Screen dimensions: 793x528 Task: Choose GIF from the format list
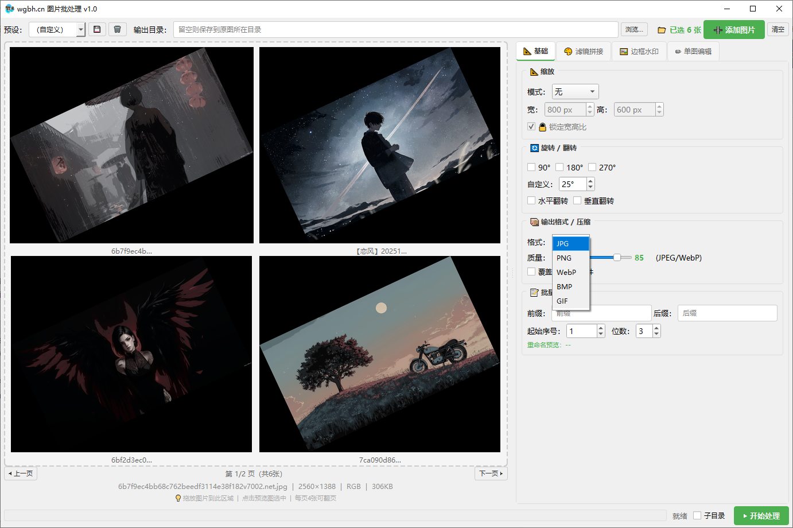coord(571,301)
